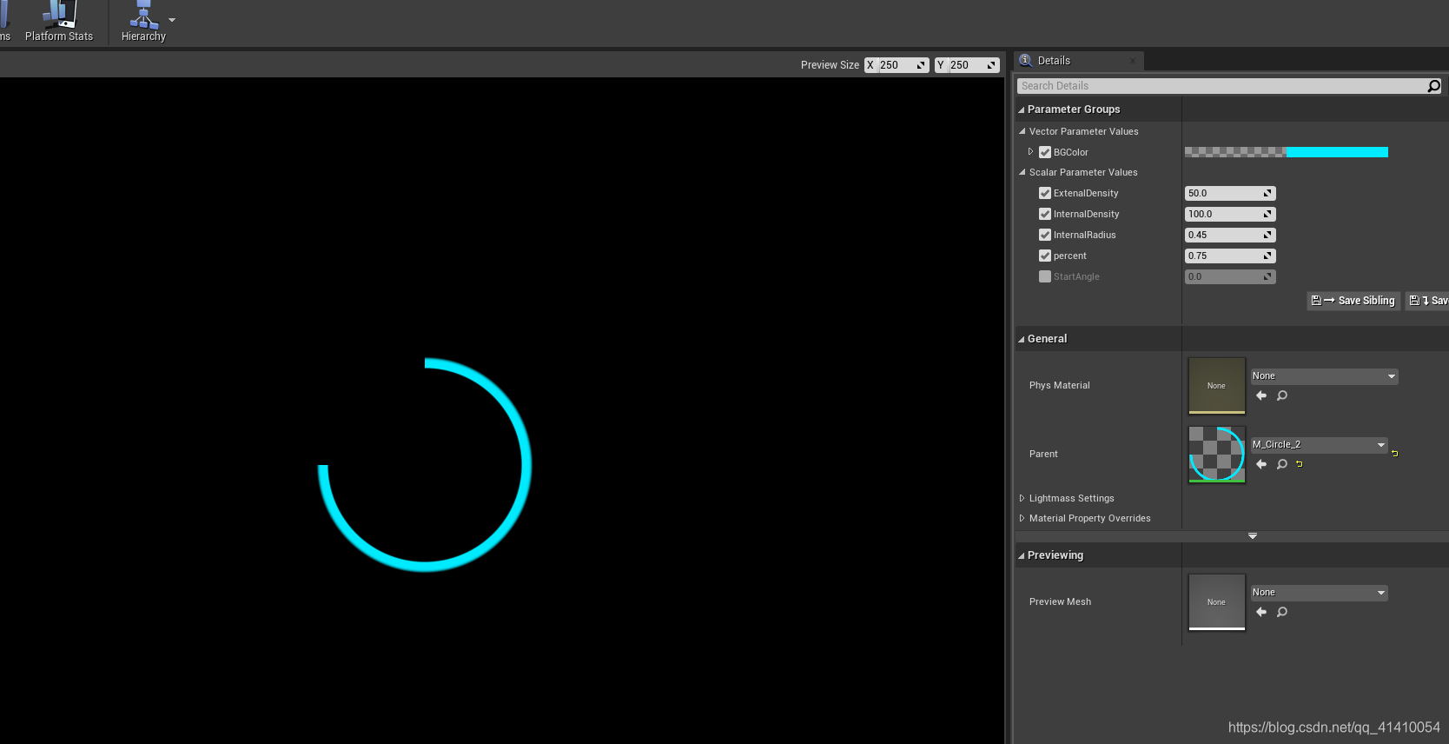
Task: Collapse the Parameter Groups section
Action: click(1022, 110)
